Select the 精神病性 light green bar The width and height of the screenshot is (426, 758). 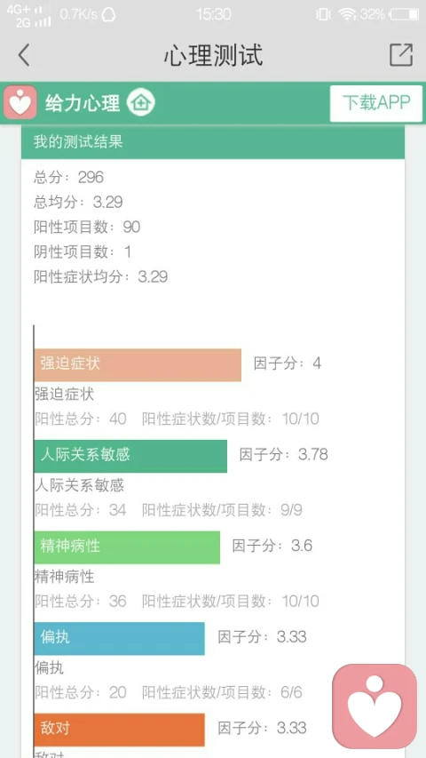pyautogui.click(x=127, y=547)
